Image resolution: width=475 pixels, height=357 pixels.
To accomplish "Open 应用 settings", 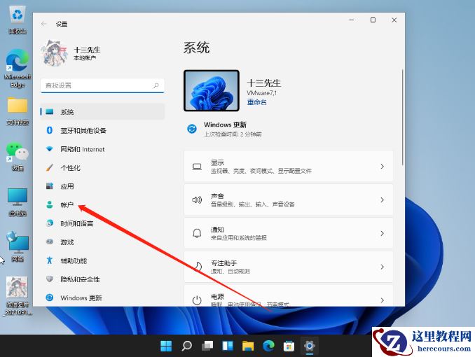I will [x=102, y=186].
